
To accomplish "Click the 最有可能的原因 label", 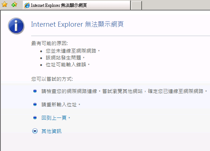I will click(x=50, y=43).
